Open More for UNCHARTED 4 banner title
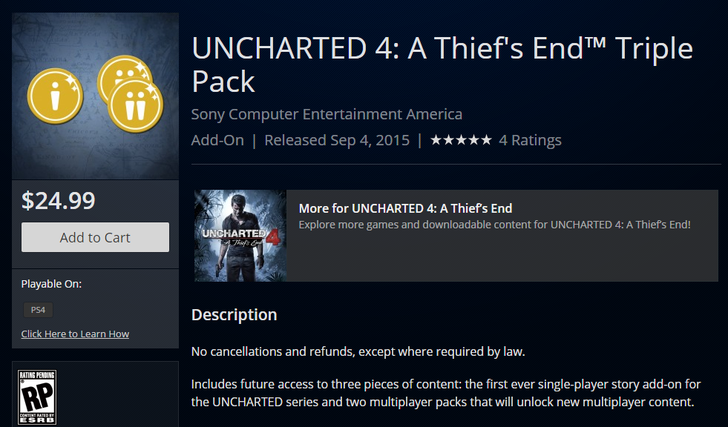This screenshot has width=728, height=427. click(x=405, y=208)
